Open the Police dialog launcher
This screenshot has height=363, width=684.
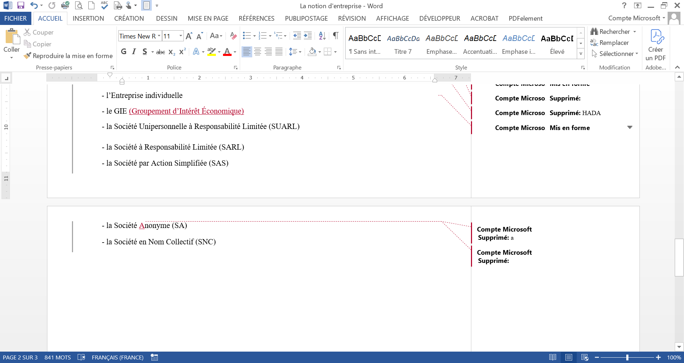(x=235, y=68)
